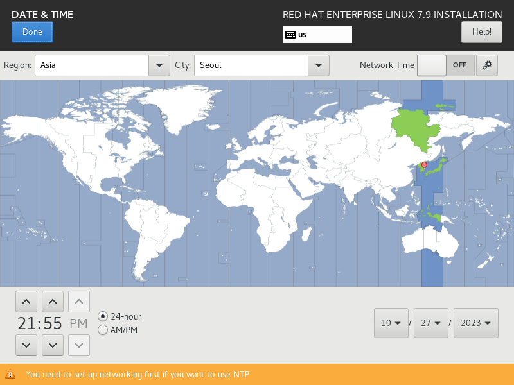
Task: Expand the City dropdown arrow
Action: (319, 65)
